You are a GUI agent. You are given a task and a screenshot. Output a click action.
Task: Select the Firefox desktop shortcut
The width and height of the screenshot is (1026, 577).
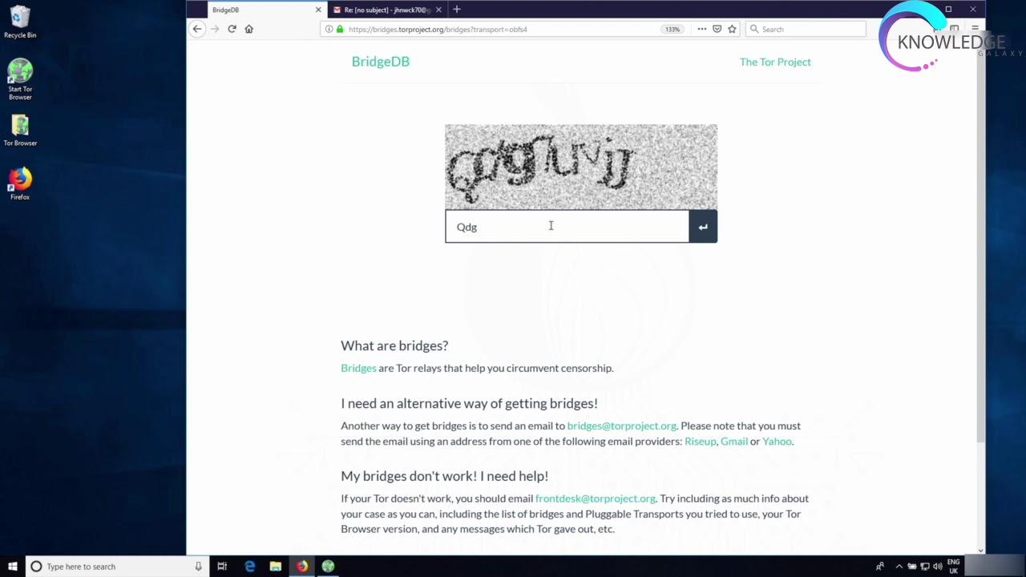pos(20,184)
